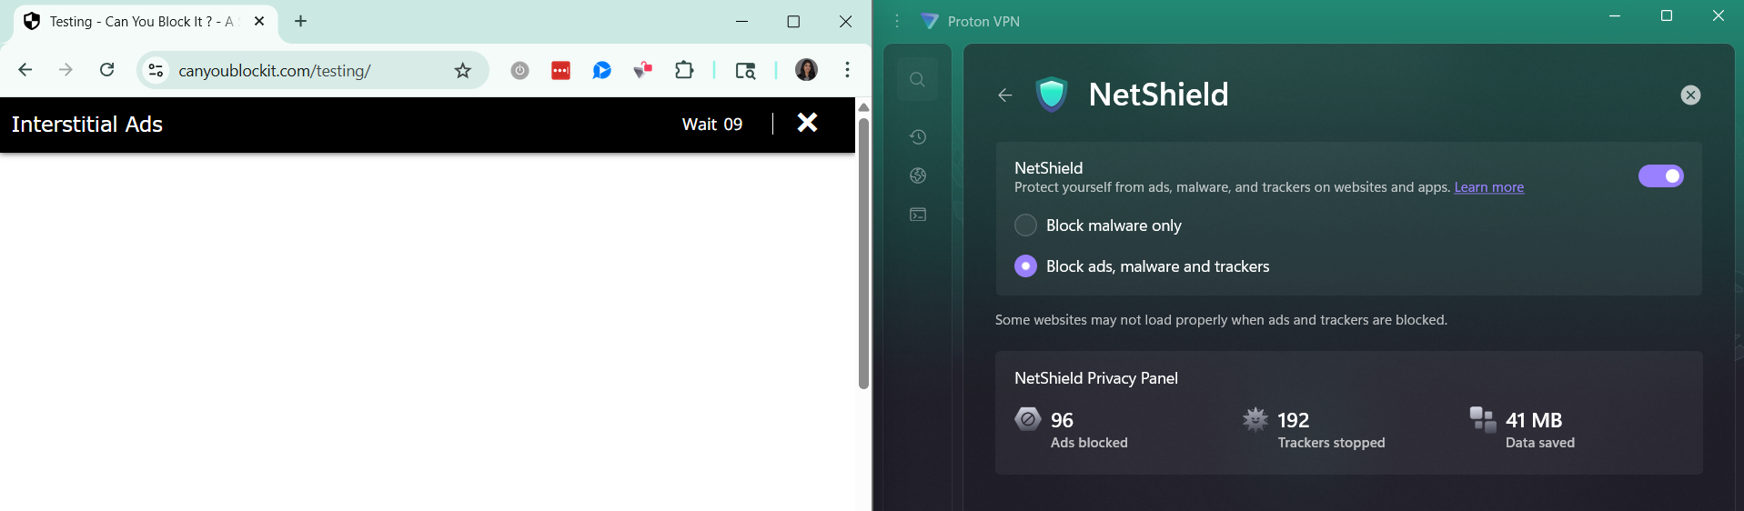Screen dimensions: 1744x511
Task: Open the Chrome three-dot menu
Action: coord(847,70)
